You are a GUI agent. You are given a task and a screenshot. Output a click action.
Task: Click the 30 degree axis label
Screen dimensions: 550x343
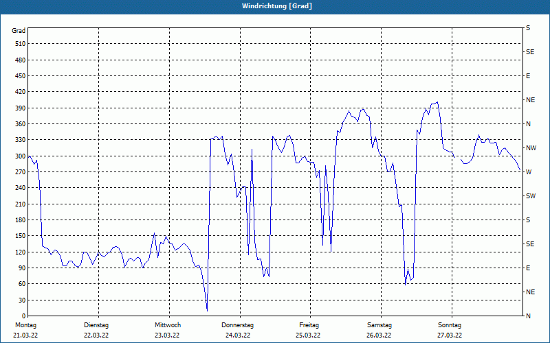tap(21, 300)
